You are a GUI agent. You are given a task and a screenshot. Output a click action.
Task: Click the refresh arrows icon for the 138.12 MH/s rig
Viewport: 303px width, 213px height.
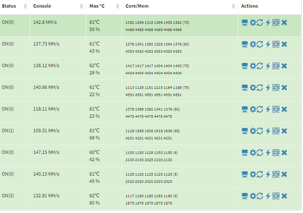click(260, 65)
